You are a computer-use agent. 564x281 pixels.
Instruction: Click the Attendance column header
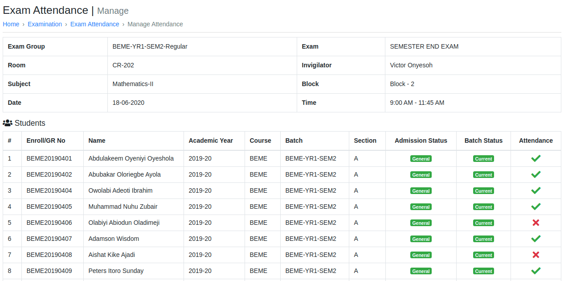pos(535,140)
